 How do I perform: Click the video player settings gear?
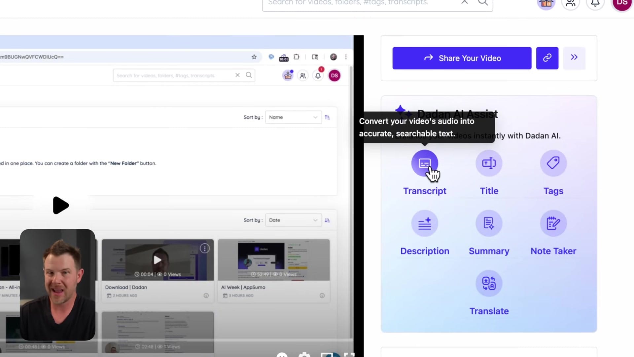point(304,355)
